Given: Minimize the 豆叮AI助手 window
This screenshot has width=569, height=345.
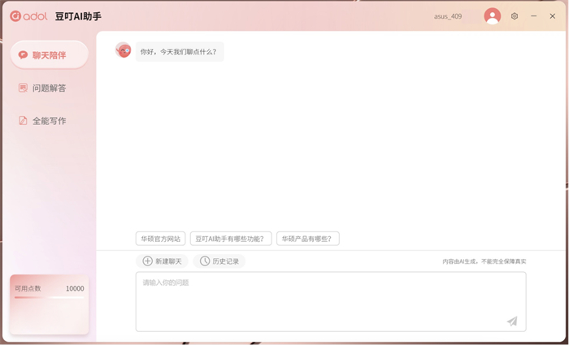Looking at the screenshot, I should 533,16.
